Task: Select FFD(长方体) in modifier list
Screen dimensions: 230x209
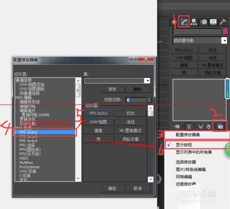Action: 30,154
